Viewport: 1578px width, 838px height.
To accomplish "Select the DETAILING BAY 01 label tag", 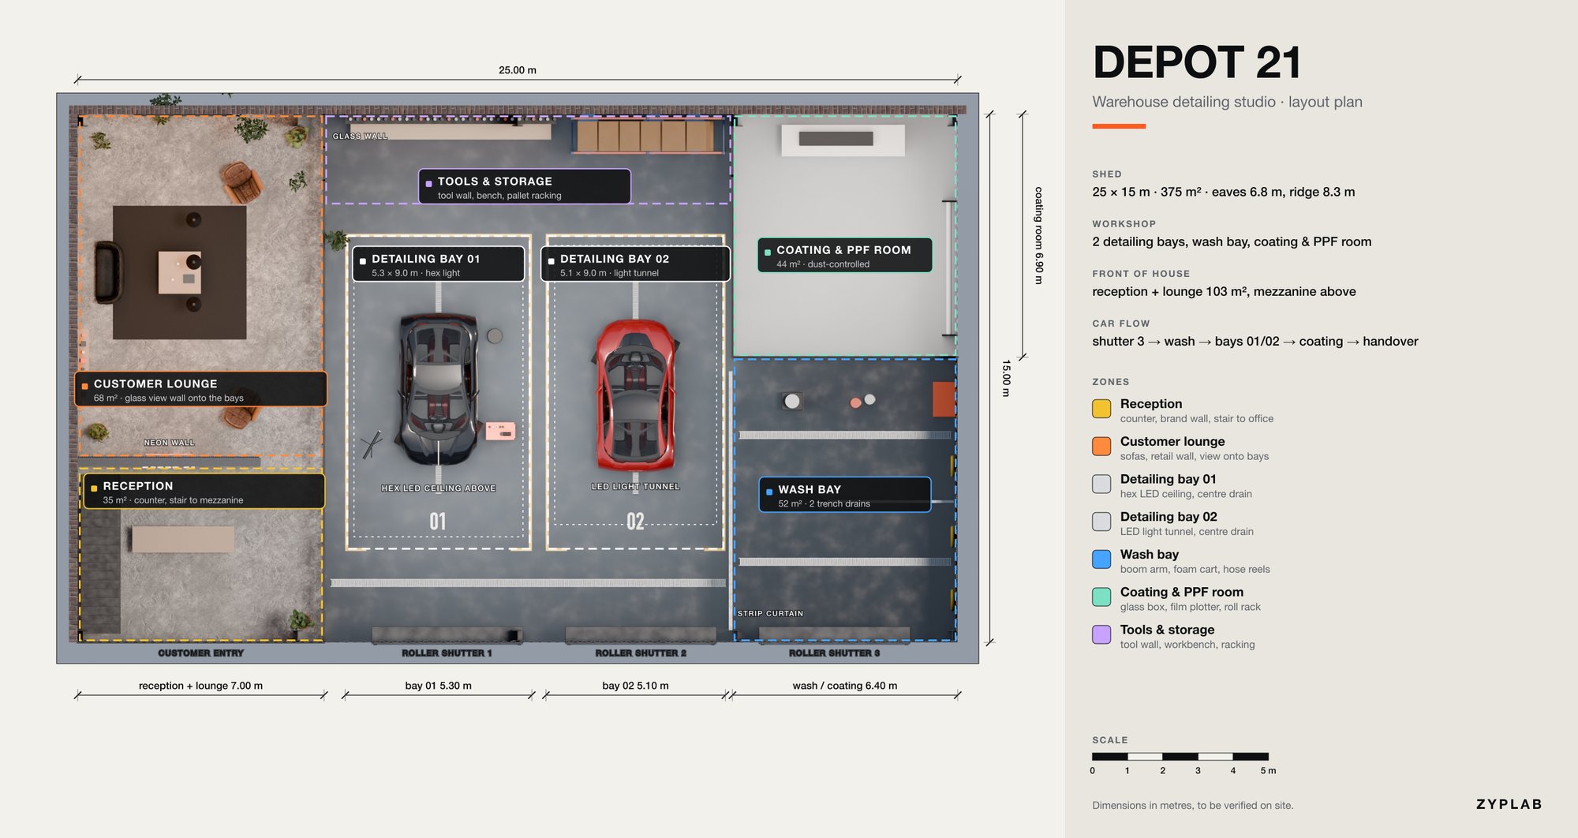I will point(439,264).
